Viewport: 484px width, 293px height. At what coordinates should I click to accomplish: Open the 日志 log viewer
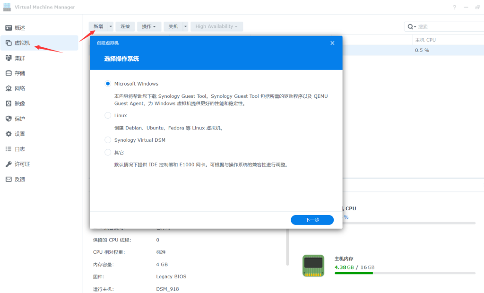pos(21,149)
